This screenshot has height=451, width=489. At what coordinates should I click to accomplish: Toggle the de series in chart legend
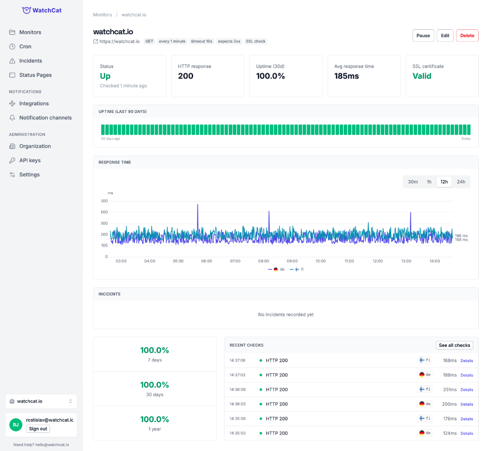[x=276, y=269]
